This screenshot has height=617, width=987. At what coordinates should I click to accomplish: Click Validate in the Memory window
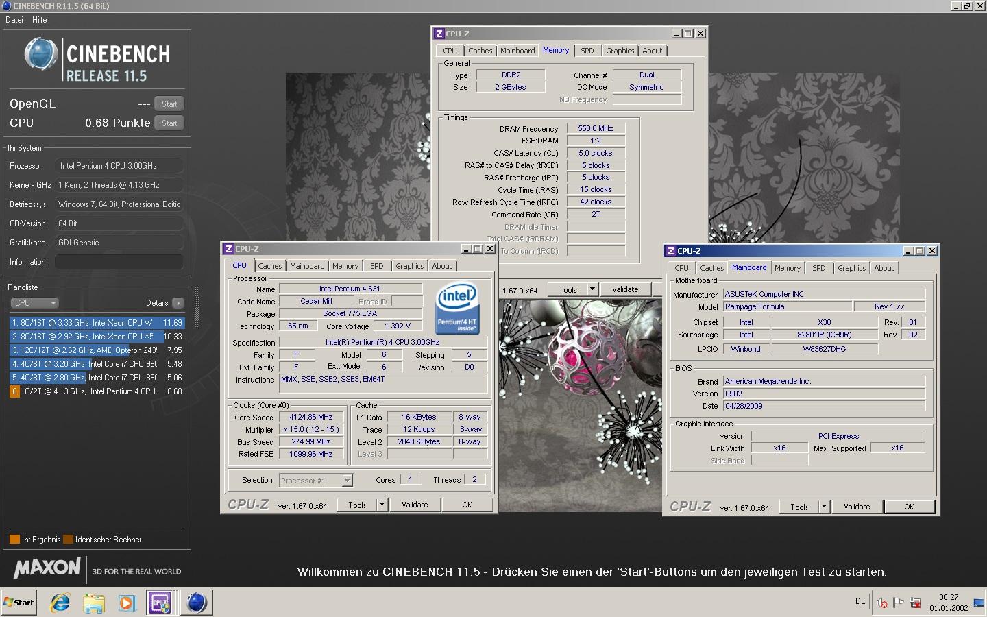click(x=625, y=289)
